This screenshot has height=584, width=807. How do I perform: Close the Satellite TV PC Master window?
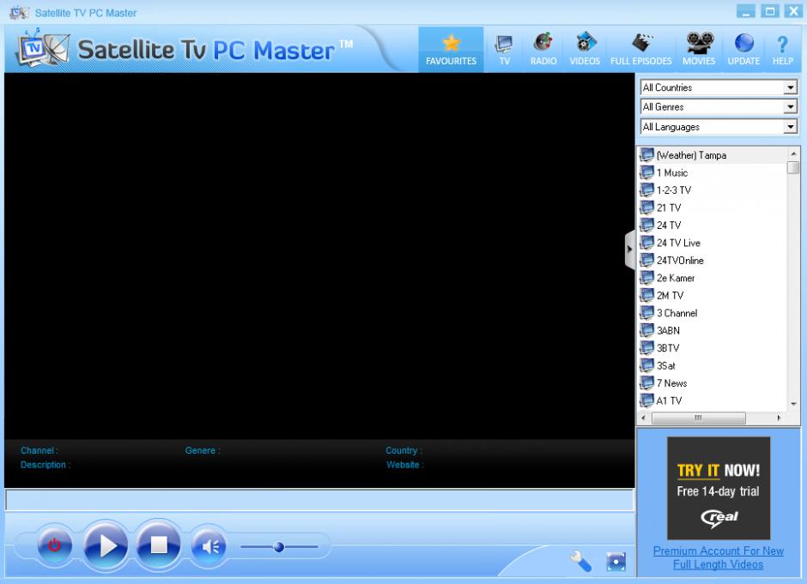[793, 11]
